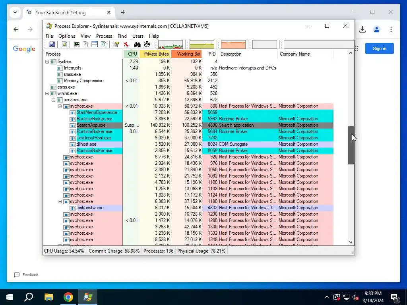
Task: Click the Physical Usage status bar entry
Action: click(201, 251)
